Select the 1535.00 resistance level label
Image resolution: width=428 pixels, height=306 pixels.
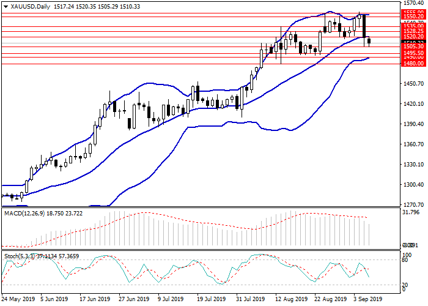point(413,26)
